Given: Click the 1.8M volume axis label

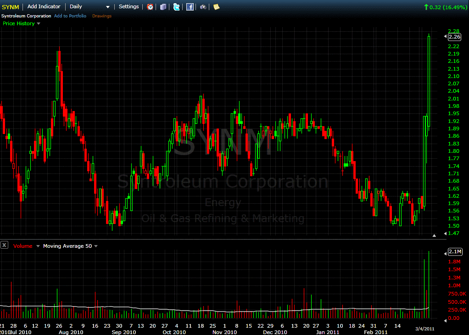Looking at the screenshot, I should 454,262.
